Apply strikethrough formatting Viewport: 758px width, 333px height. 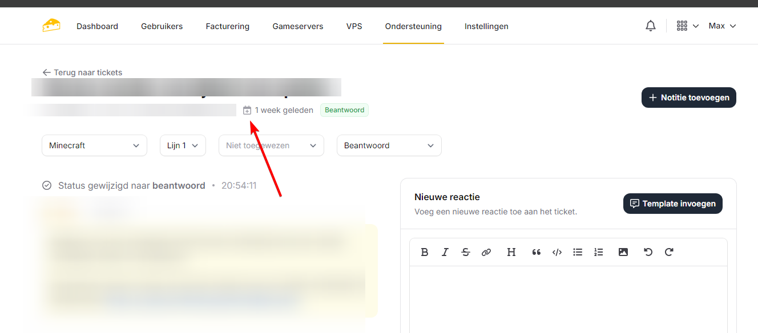(466, 252)
